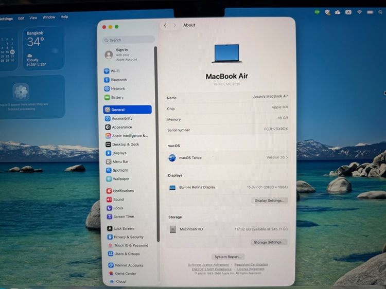Click the Storage Settings button

point(269,242)
